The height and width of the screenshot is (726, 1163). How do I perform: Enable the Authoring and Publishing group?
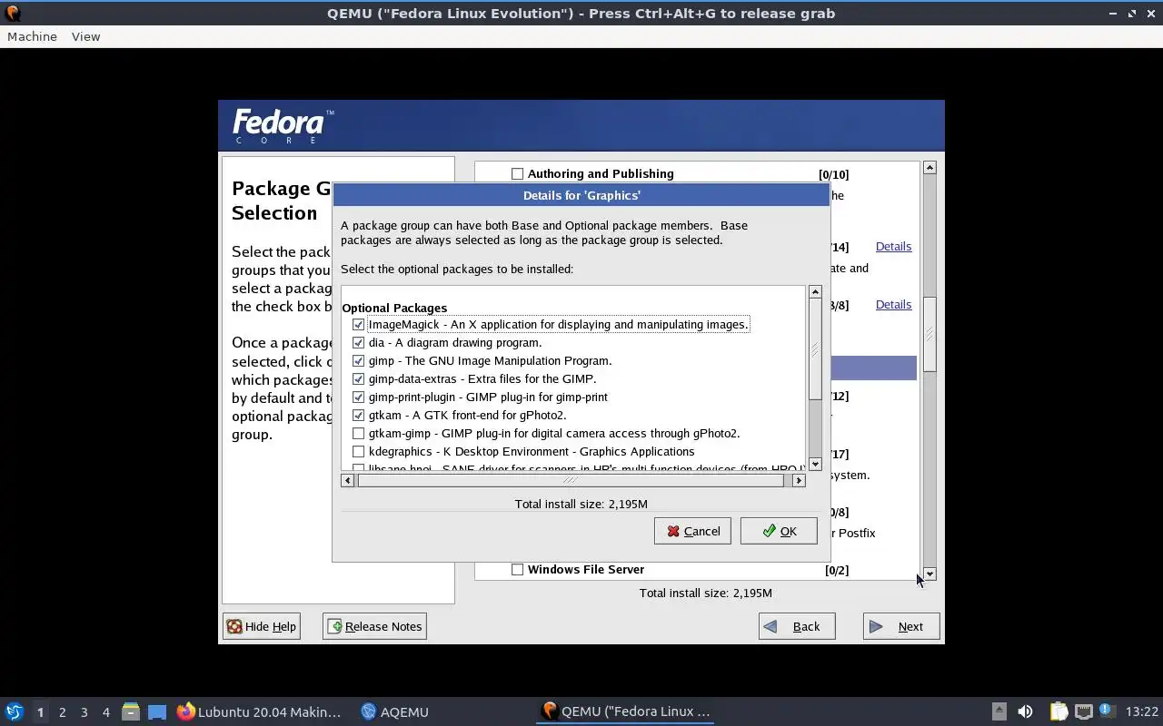point(517,173)
